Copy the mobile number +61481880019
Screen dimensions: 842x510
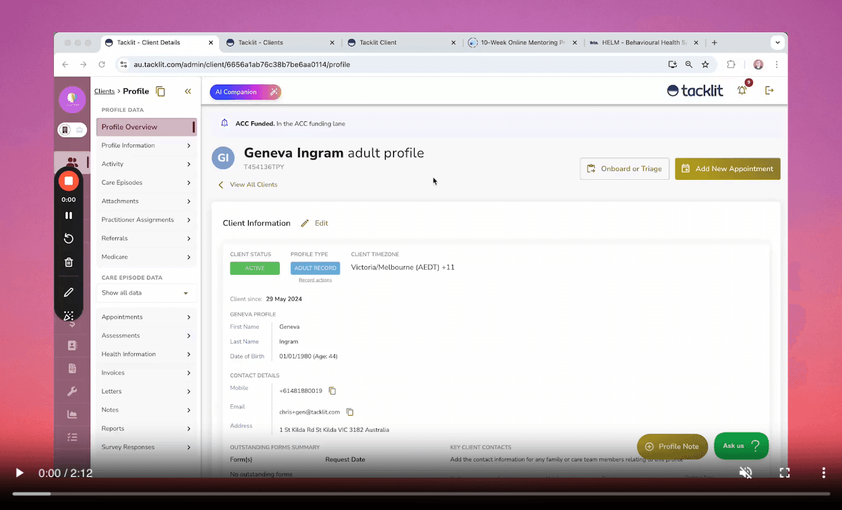(x=332, y=391)
